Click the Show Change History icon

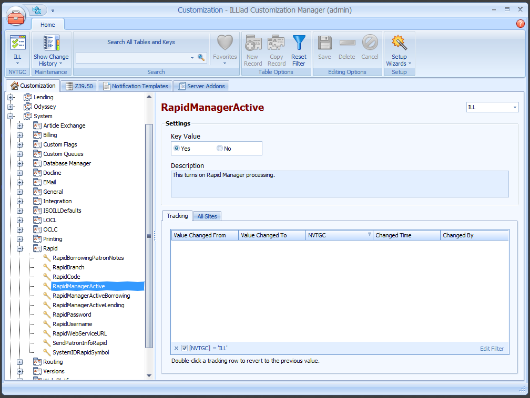coord(50,42)
